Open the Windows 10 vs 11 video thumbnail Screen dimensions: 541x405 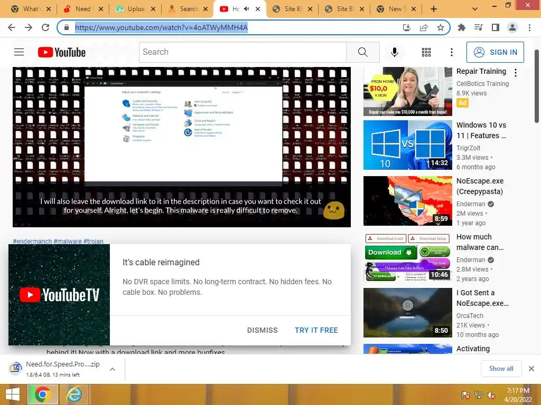click(x=407, y=144)
